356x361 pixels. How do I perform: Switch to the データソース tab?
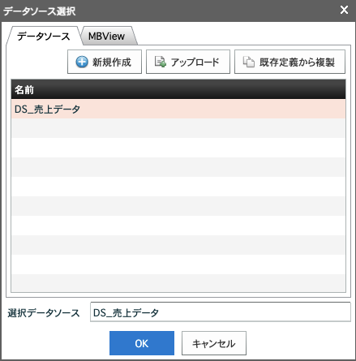coord(43,37)
